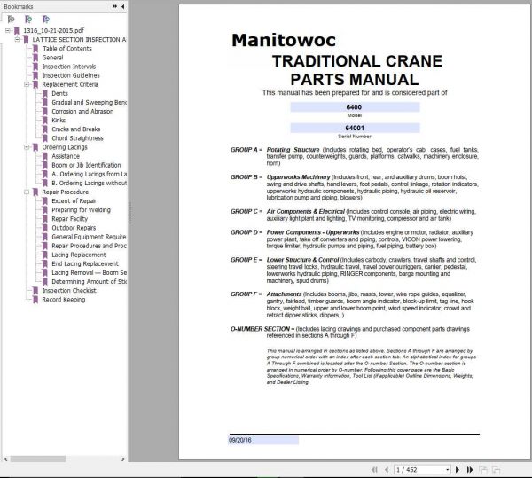Open B. Ordering Lacings without bookmark
532x478 pixels.
(x=89, y=184)
